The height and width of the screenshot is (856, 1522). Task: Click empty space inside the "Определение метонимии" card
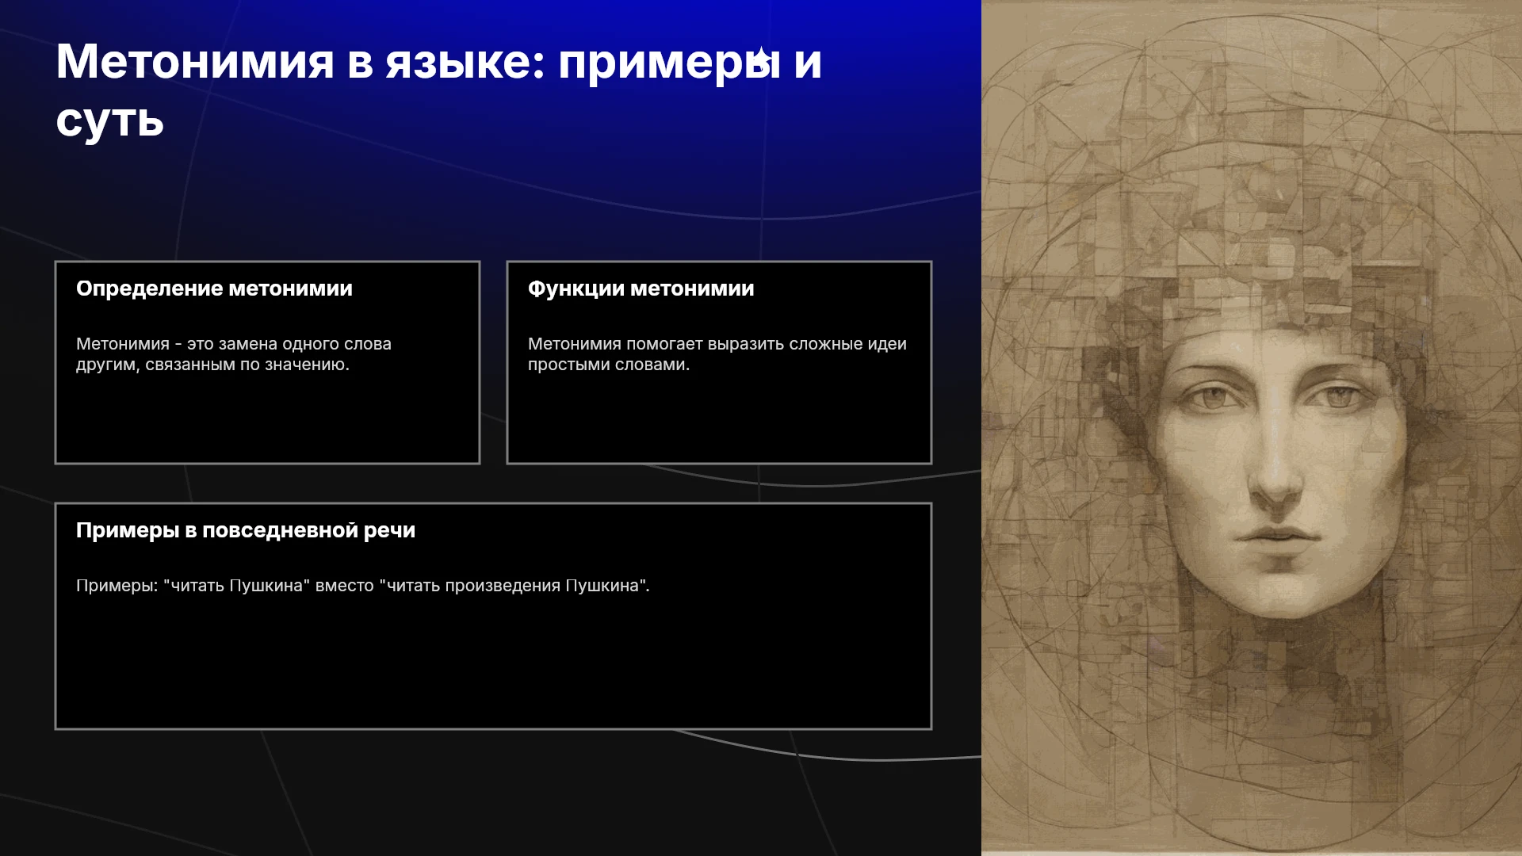267,420
